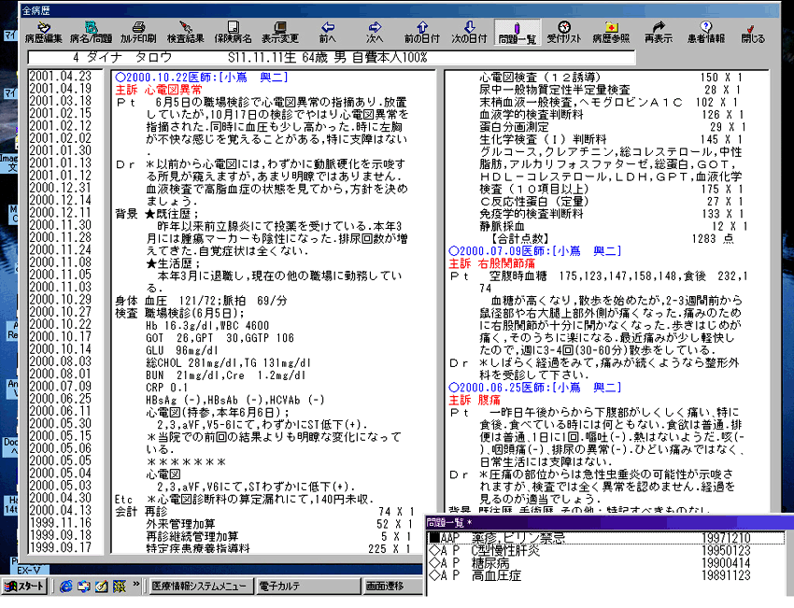Select the 糖尿病 problem row
The image size is (794, 608).
[606, 563]
